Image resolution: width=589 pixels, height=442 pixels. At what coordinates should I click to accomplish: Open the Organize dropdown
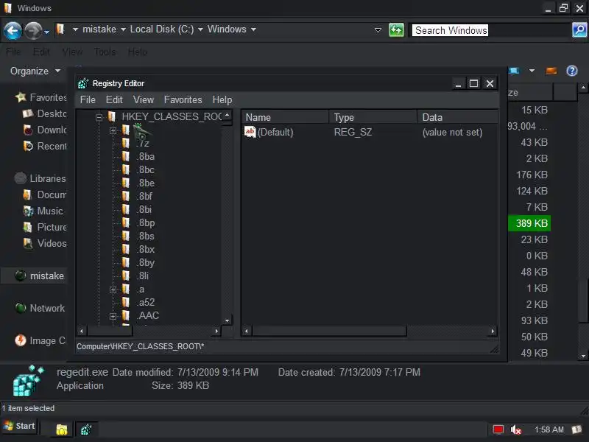point(35,71)
